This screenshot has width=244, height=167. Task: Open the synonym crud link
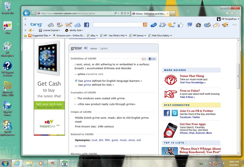pyautogui.click(x=94, y=140)
